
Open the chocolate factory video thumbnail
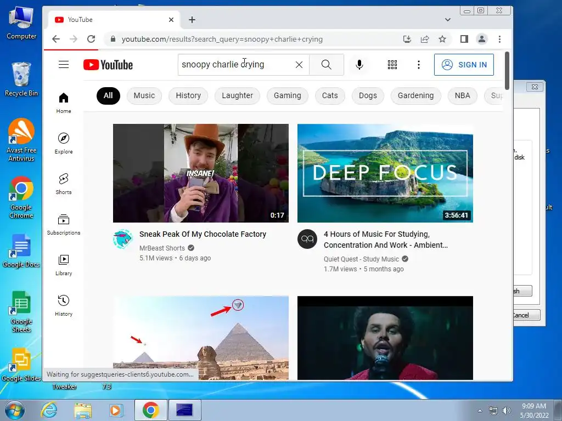(x=201, y=173)
